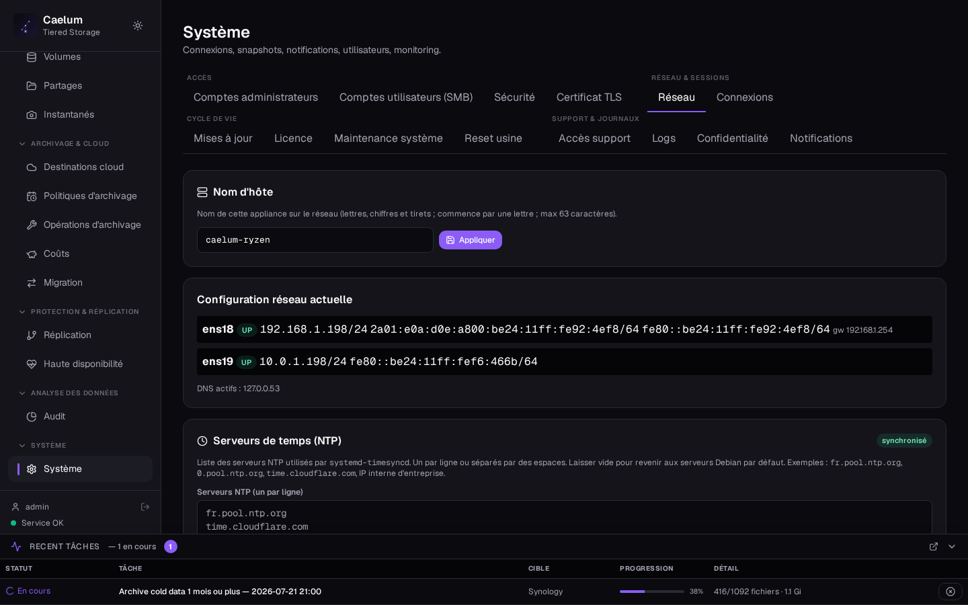This screenshot has width=968, height=605.
Task: Open the Logs tab
Action: click(x=663, y=138)
